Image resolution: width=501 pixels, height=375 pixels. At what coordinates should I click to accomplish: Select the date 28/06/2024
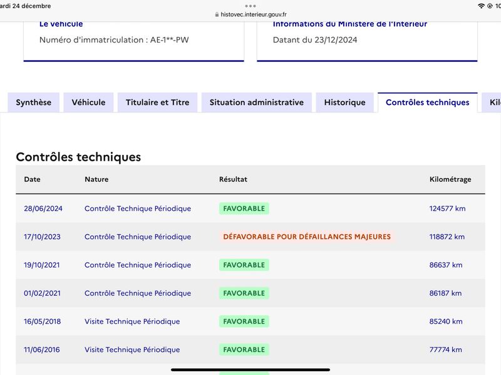(x=43, y=209)
